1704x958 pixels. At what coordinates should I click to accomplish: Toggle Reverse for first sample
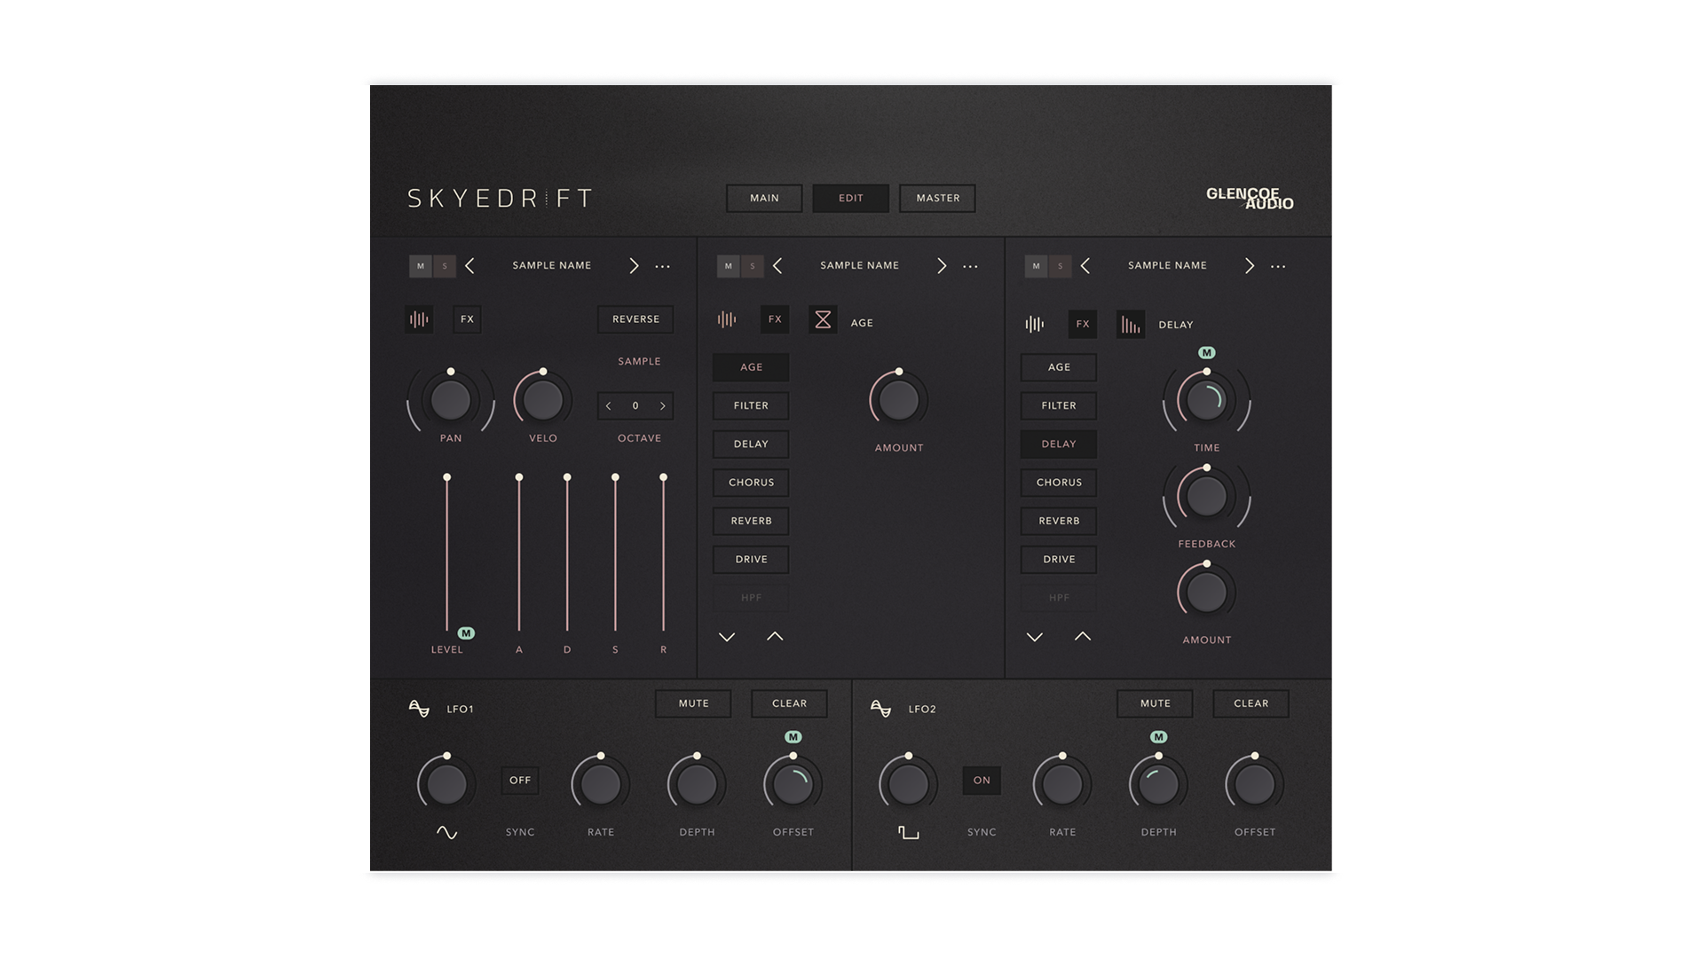click(x=635, y=319)
